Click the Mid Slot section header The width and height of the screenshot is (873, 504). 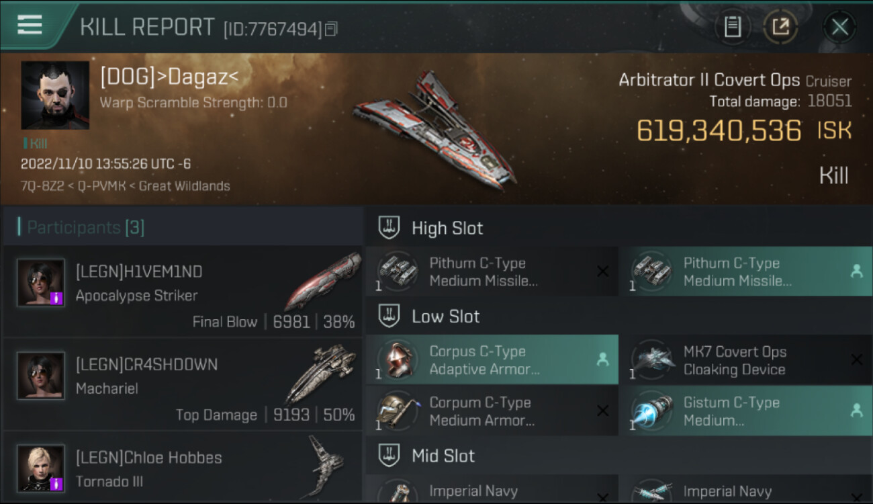coord(443,456)
